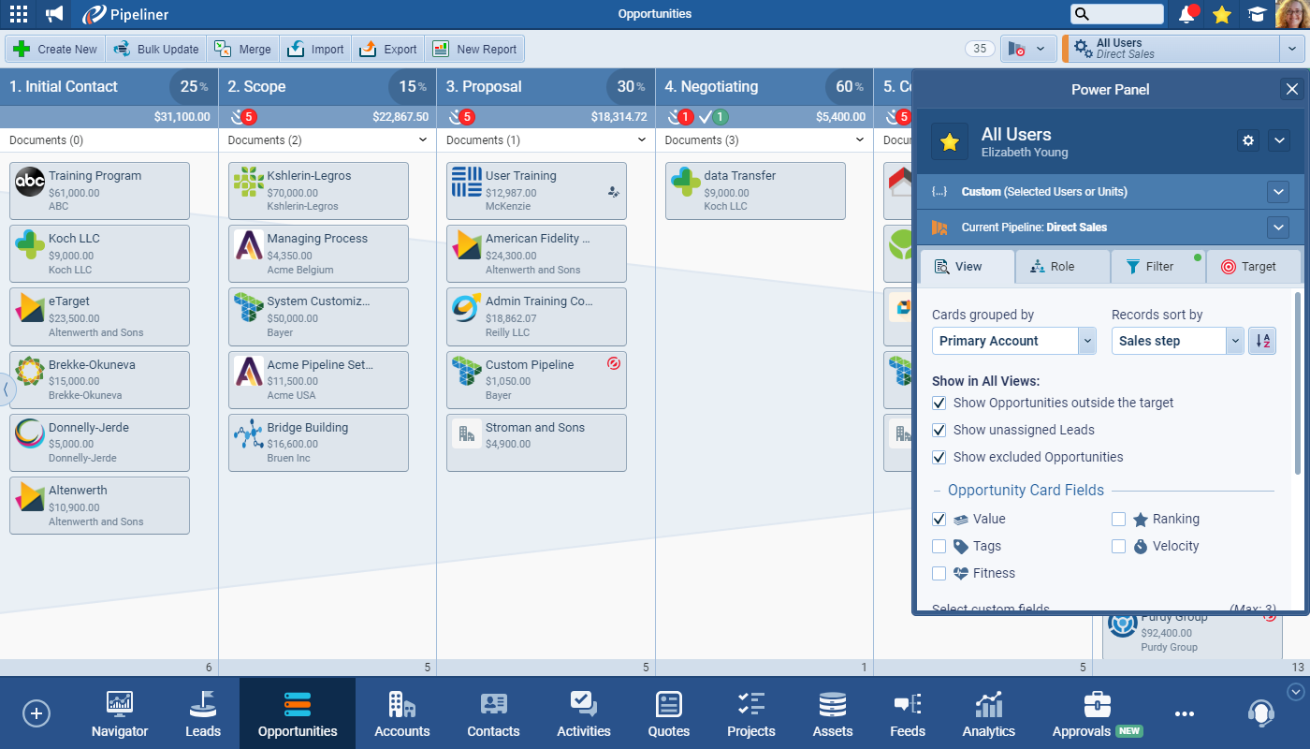Check the Fitness card field
The image size is (1310, 749).
tap(939, 574)
